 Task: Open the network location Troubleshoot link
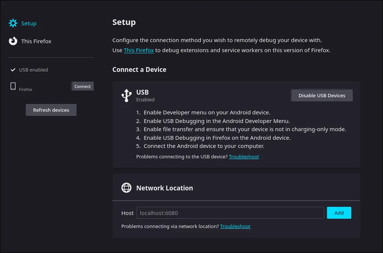235,226
